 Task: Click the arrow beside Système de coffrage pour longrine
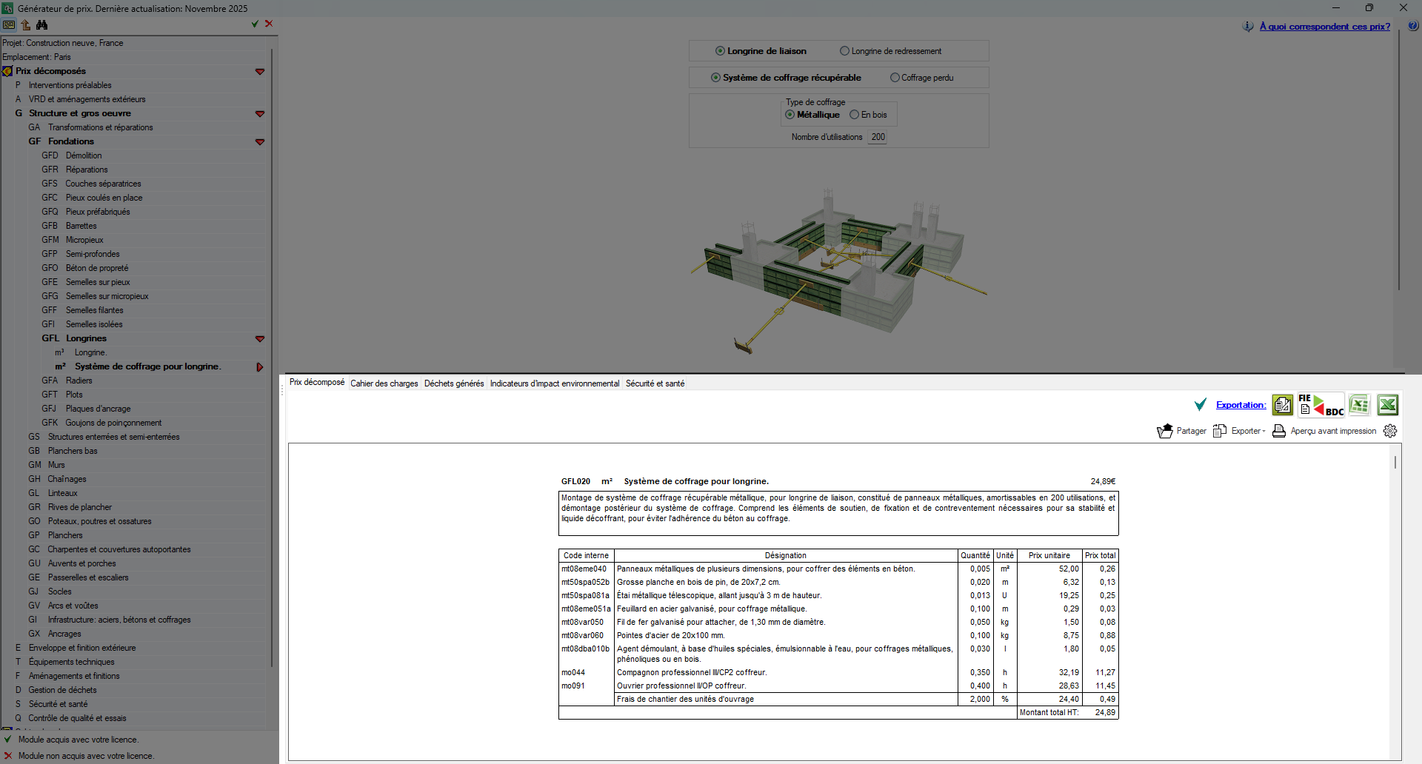(260, 367)
